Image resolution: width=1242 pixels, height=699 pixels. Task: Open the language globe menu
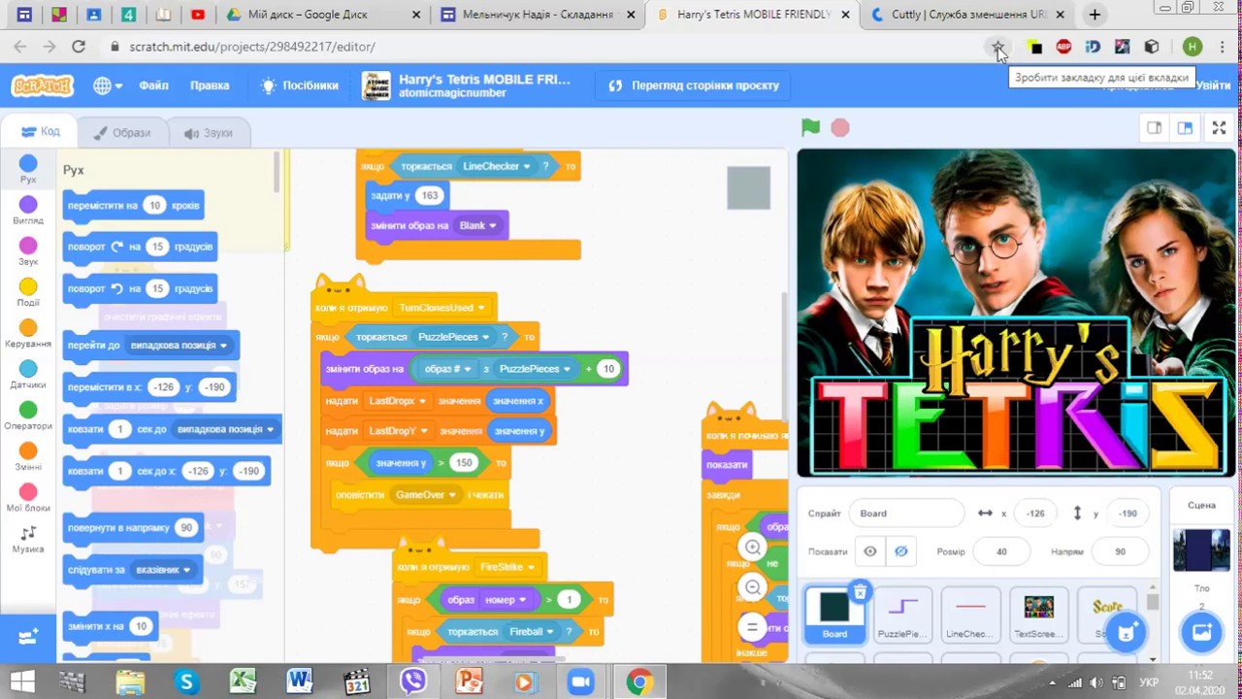(107, 85)
